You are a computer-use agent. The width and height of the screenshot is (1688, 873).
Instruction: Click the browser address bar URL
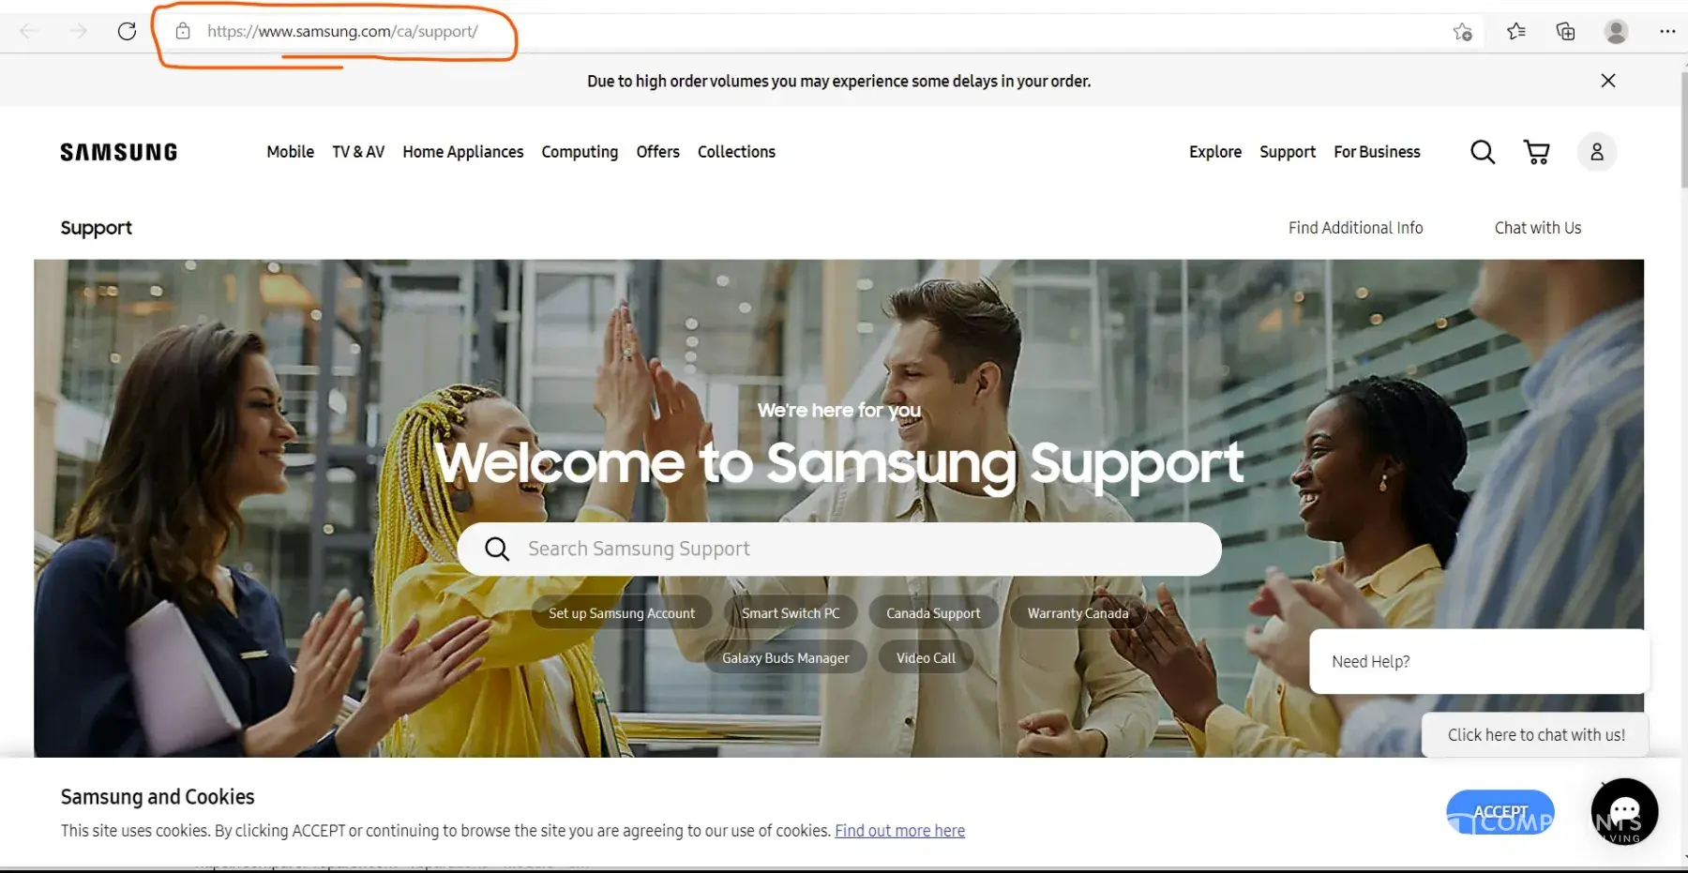pos(343,31)
